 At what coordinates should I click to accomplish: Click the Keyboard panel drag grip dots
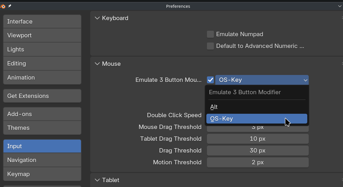[x=342, y=18]
